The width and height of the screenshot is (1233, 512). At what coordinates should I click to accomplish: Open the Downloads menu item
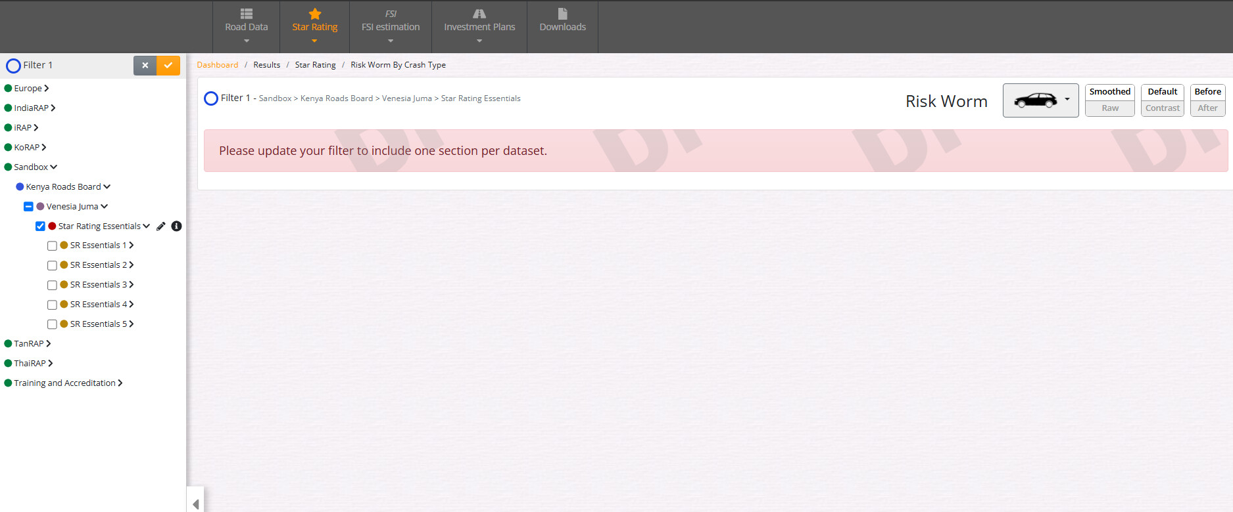tap(562, 26)
